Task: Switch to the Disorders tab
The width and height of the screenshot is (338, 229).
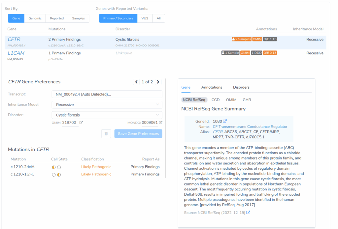Action: 241,87
